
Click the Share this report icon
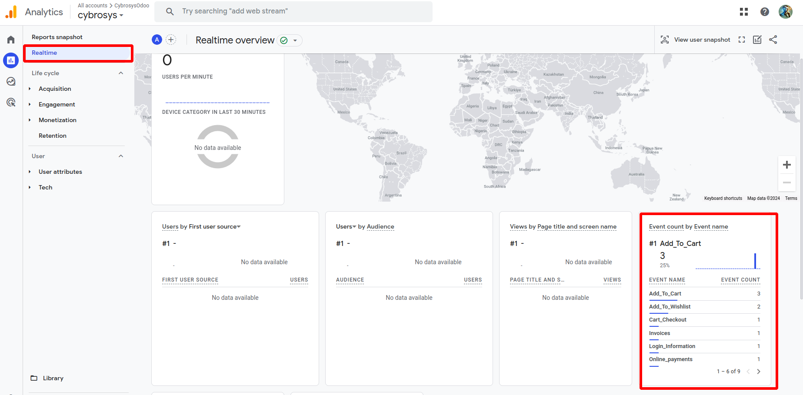pos(773,40)
